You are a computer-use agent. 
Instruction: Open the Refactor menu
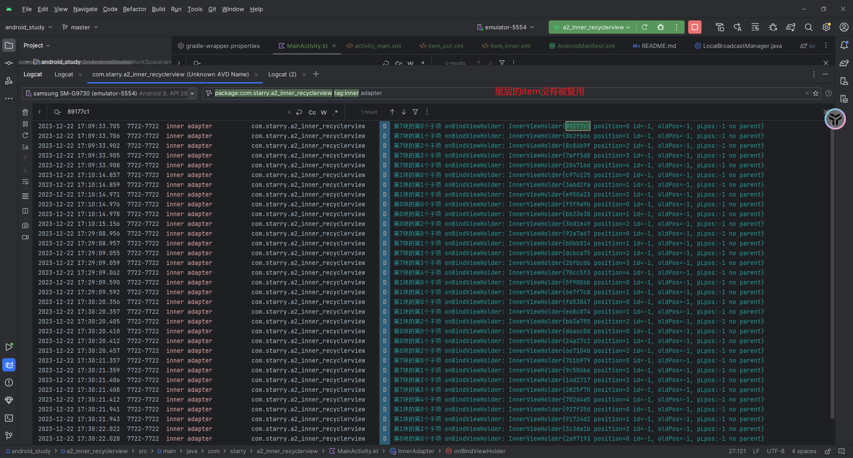pos(135,9)
